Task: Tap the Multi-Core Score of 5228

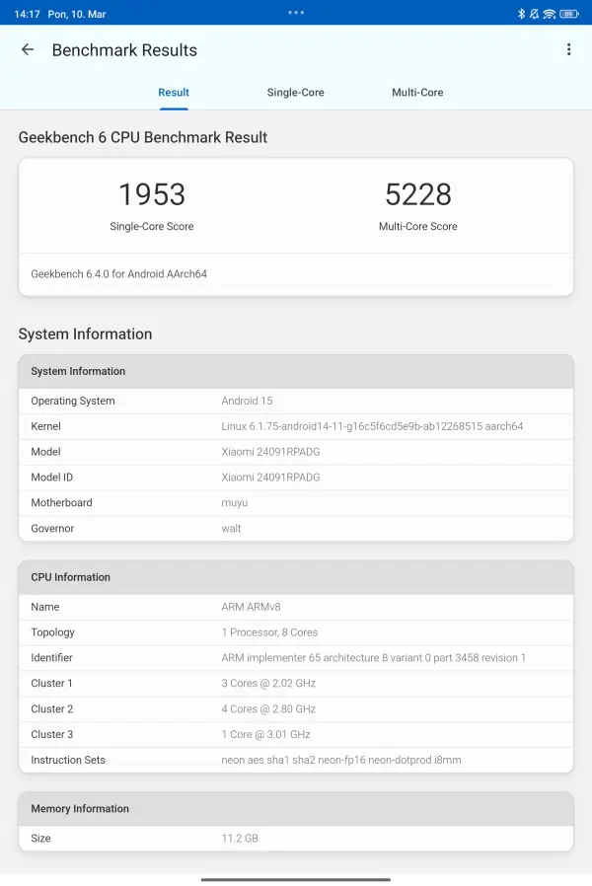Action: (418, 194)
